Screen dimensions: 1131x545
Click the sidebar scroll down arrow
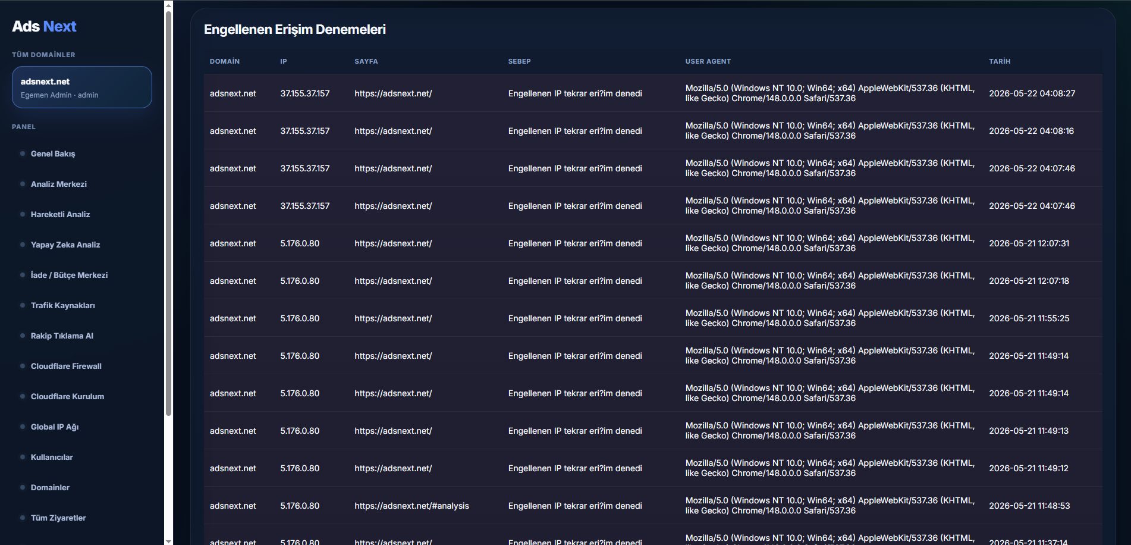(168, 541)
